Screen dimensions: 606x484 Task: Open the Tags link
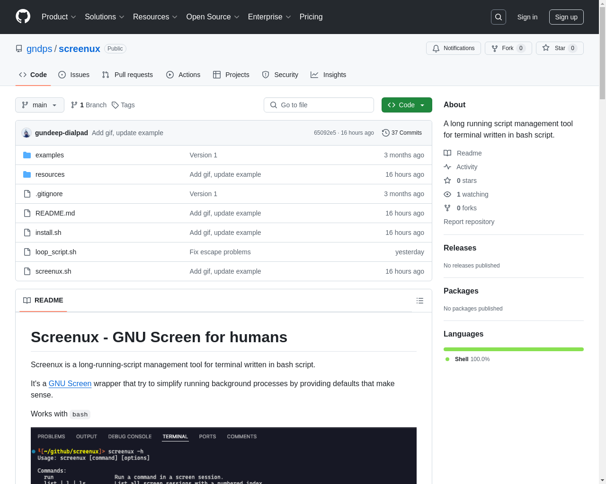coord(123,105)
